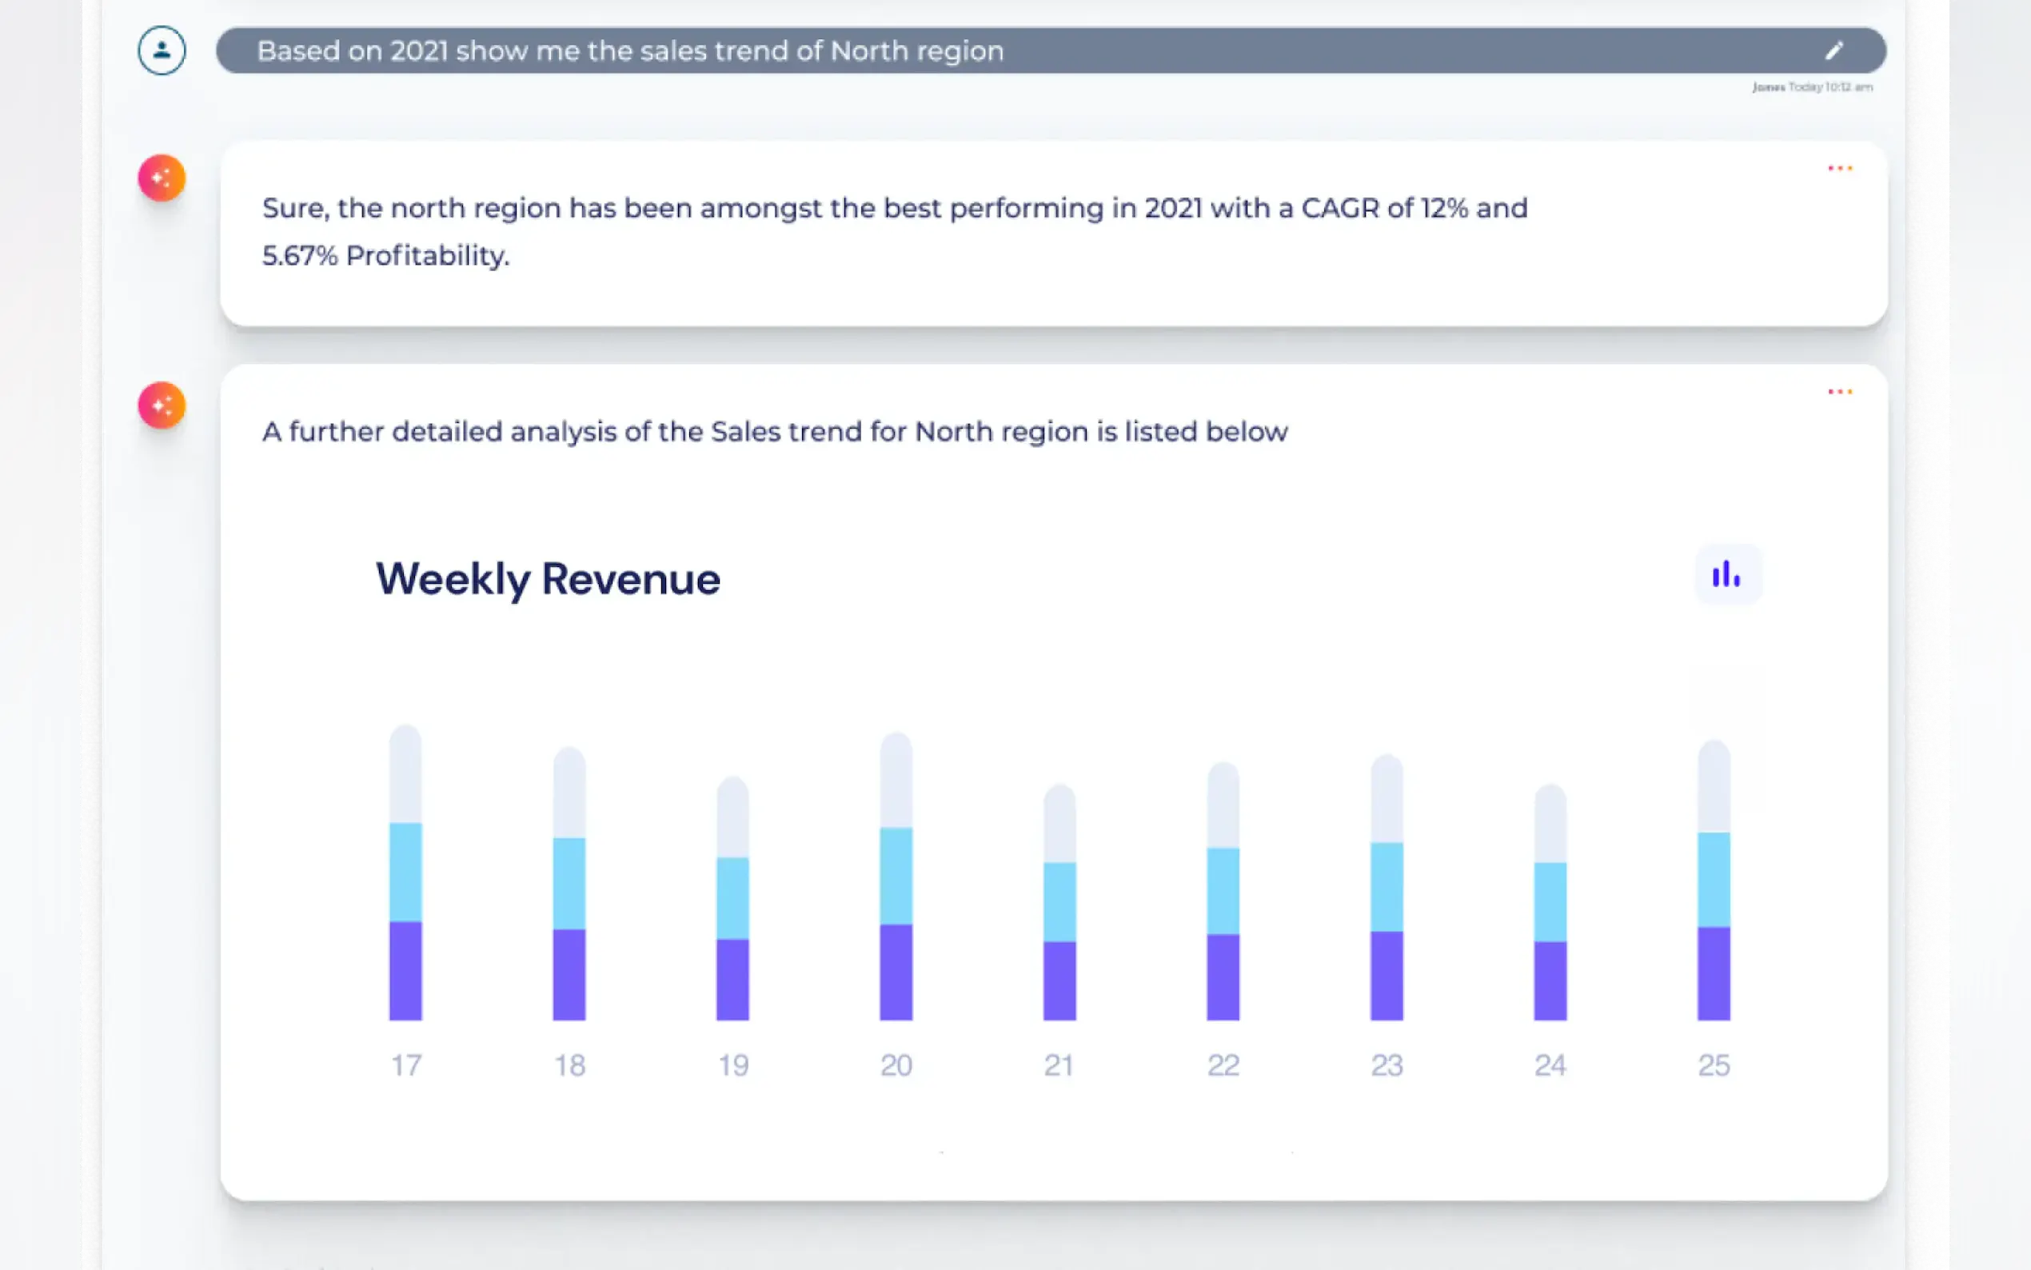2031x1270 pixels.
Task: Click the purple segment of bar 25
Action: (1714, 974)
